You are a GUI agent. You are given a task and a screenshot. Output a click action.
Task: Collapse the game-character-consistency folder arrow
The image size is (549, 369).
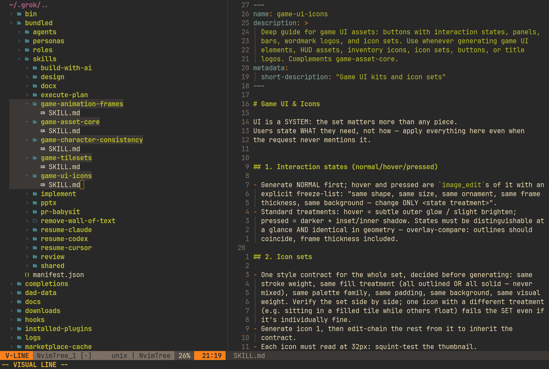(27, 140)
